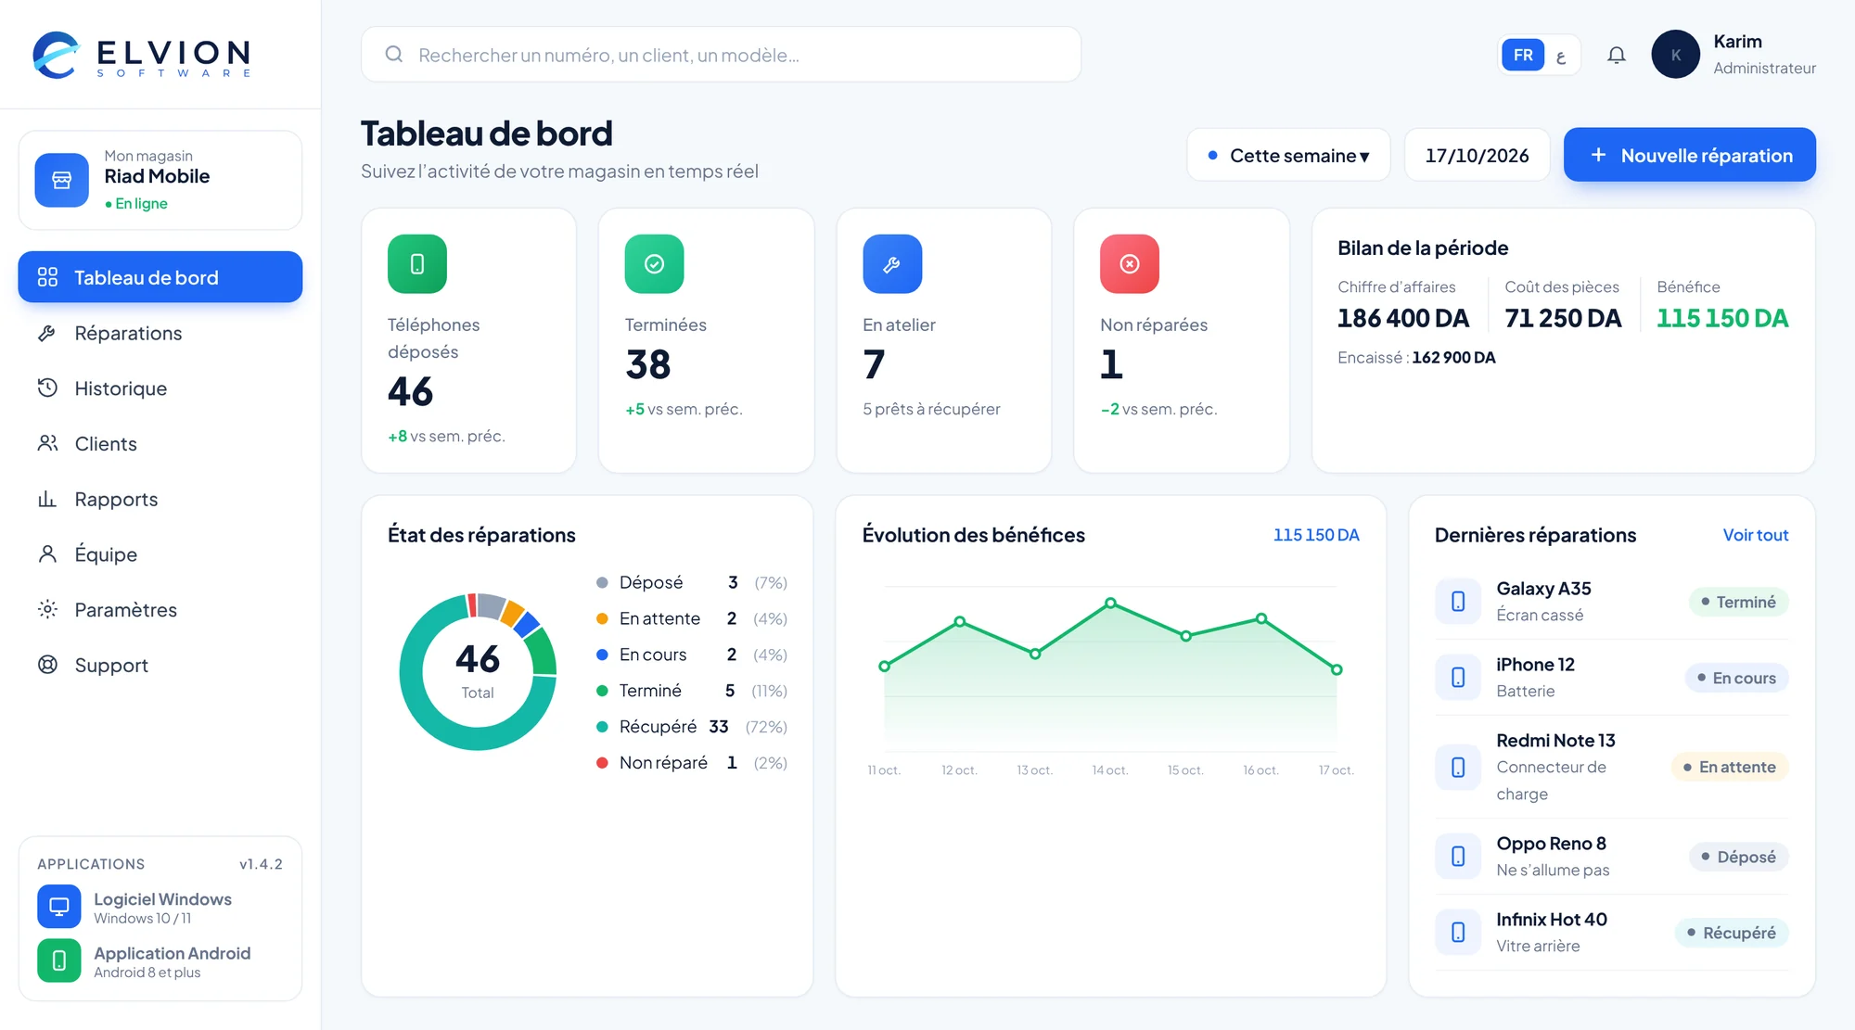Open the 17/10/2026 date picker

(x=1477, y=156)
